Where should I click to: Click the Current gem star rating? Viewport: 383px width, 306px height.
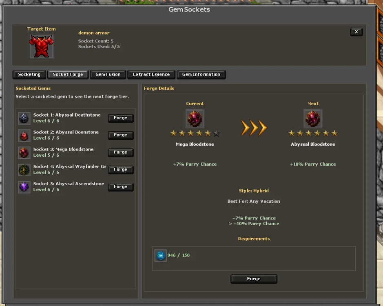[195, 133]
